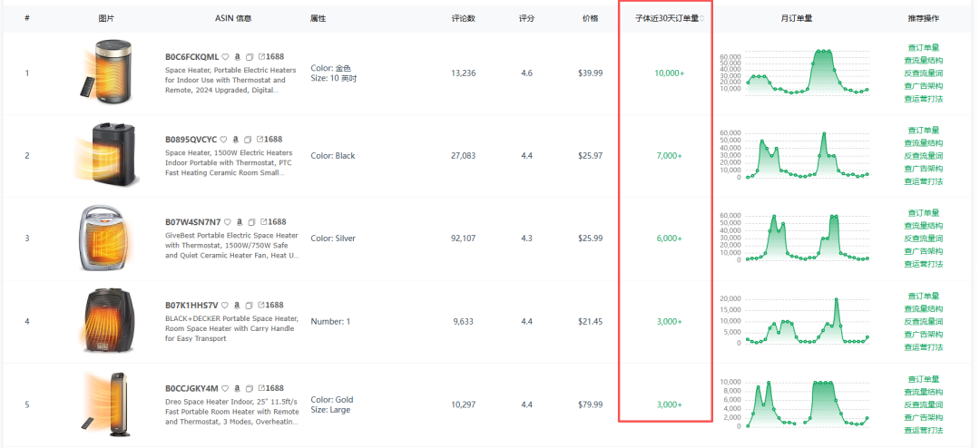Open the gold space heater thumbnail in row 1
The image size is (980, 448).
point(107,73)
